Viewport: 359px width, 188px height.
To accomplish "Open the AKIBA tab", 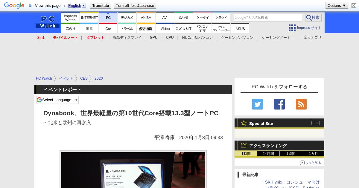I will (x=146, y=18).
